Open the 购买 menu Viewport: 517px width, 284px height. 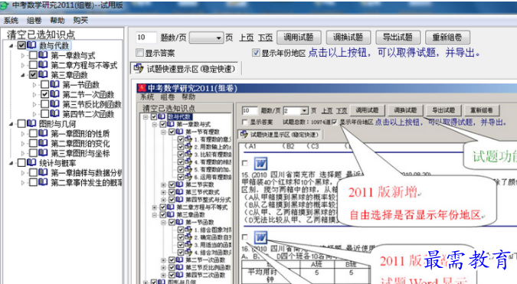tap(80, 21)
